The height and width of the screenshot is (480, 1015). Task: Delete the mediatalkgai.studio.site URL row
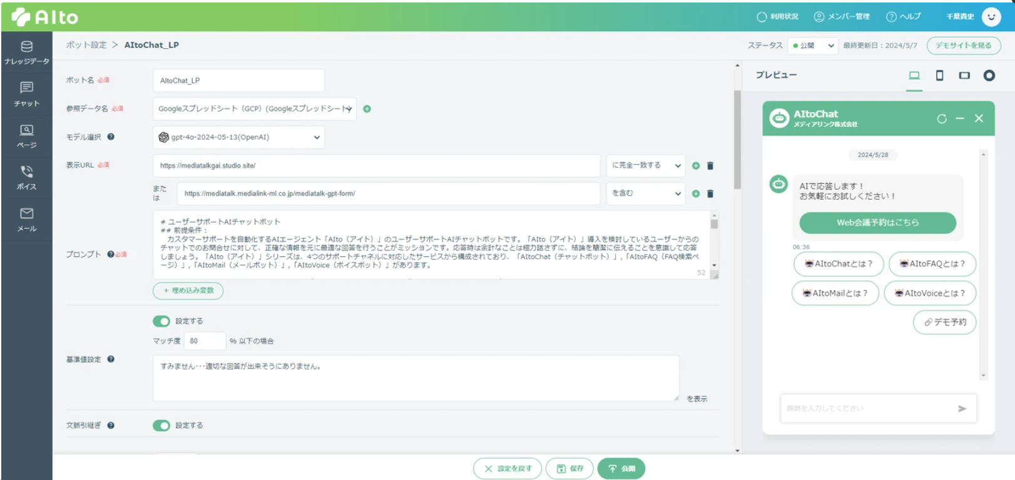click(710, 166)
